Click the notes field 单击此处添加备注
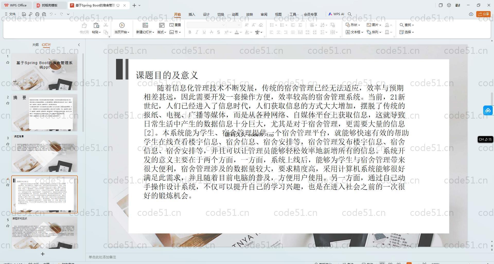 pyautogui.click(x=102, y=257)
